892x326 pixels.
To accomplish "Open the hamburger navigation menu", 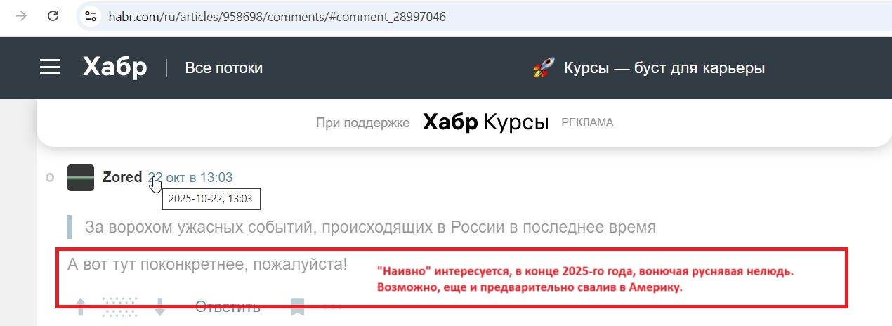I will click(x=50, y=67).
